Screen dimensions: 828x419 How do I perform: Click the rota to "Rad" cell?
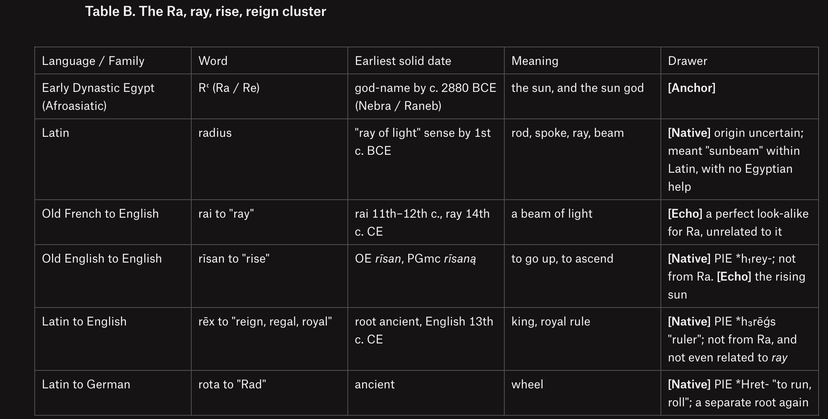point(270,393)
